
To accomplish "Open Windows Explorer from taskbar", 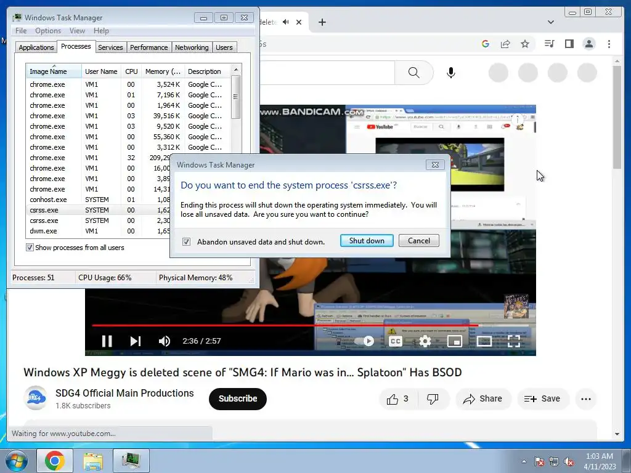I will coord(93,461).
